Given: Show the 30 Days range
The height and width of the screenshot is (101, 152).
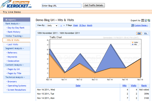Looking at the screenshot, I should (82, 25).
